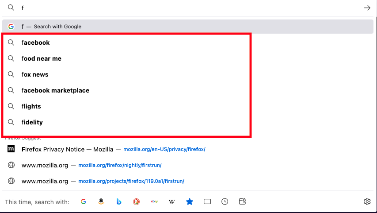Viewport: 377px width, 213px height.
Task: Click the Mozilla 'm' favicon on Privacy Notice row
Action: click(11, 149)
